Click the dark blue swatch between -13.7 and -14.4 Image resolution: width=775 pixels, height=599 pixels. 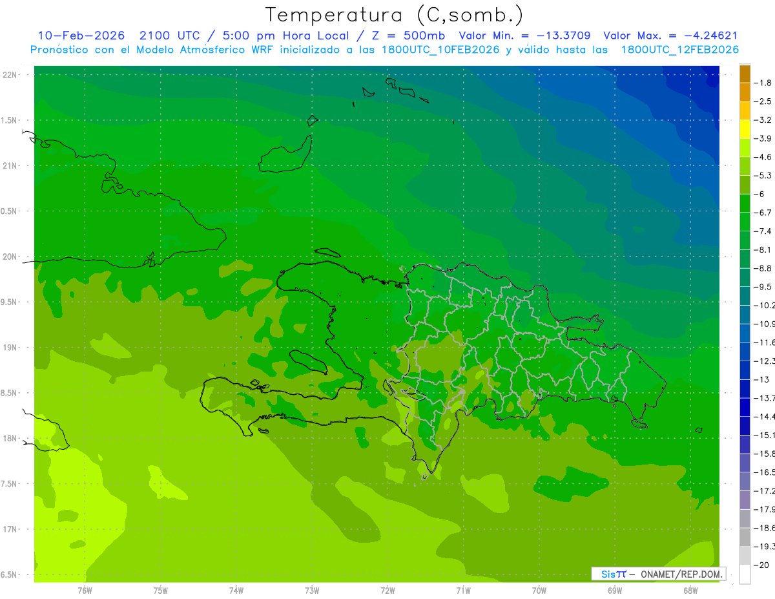point(745,407)
